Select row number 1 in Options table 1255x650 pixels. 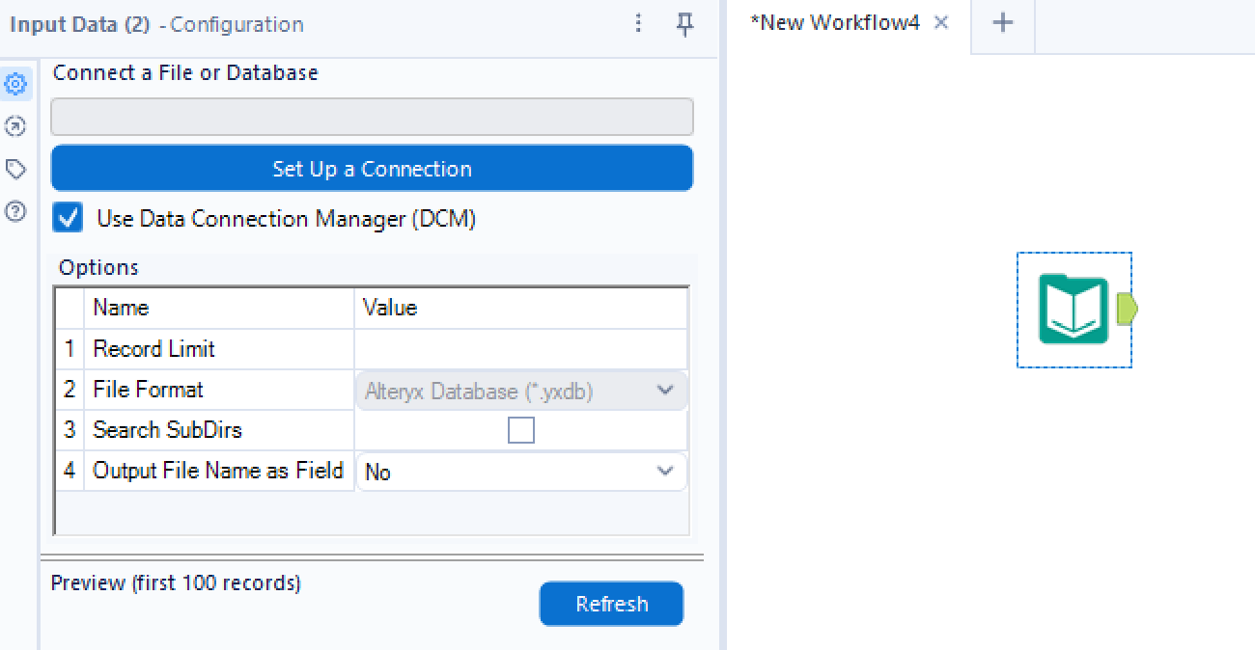point(70,349)
